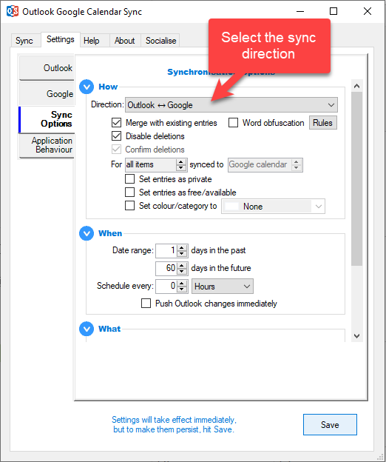Open the Hours schedule unit dropdown

tap(223, 286)
